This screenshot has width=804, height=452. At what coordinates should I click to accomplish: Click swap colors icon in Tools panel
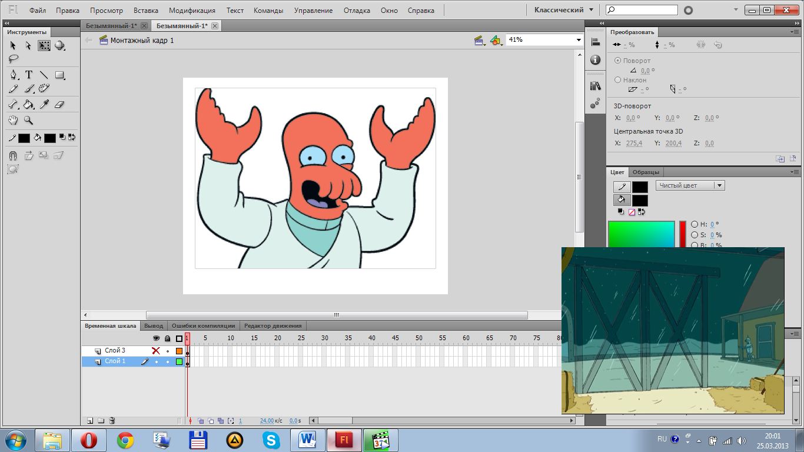(72, 138)
